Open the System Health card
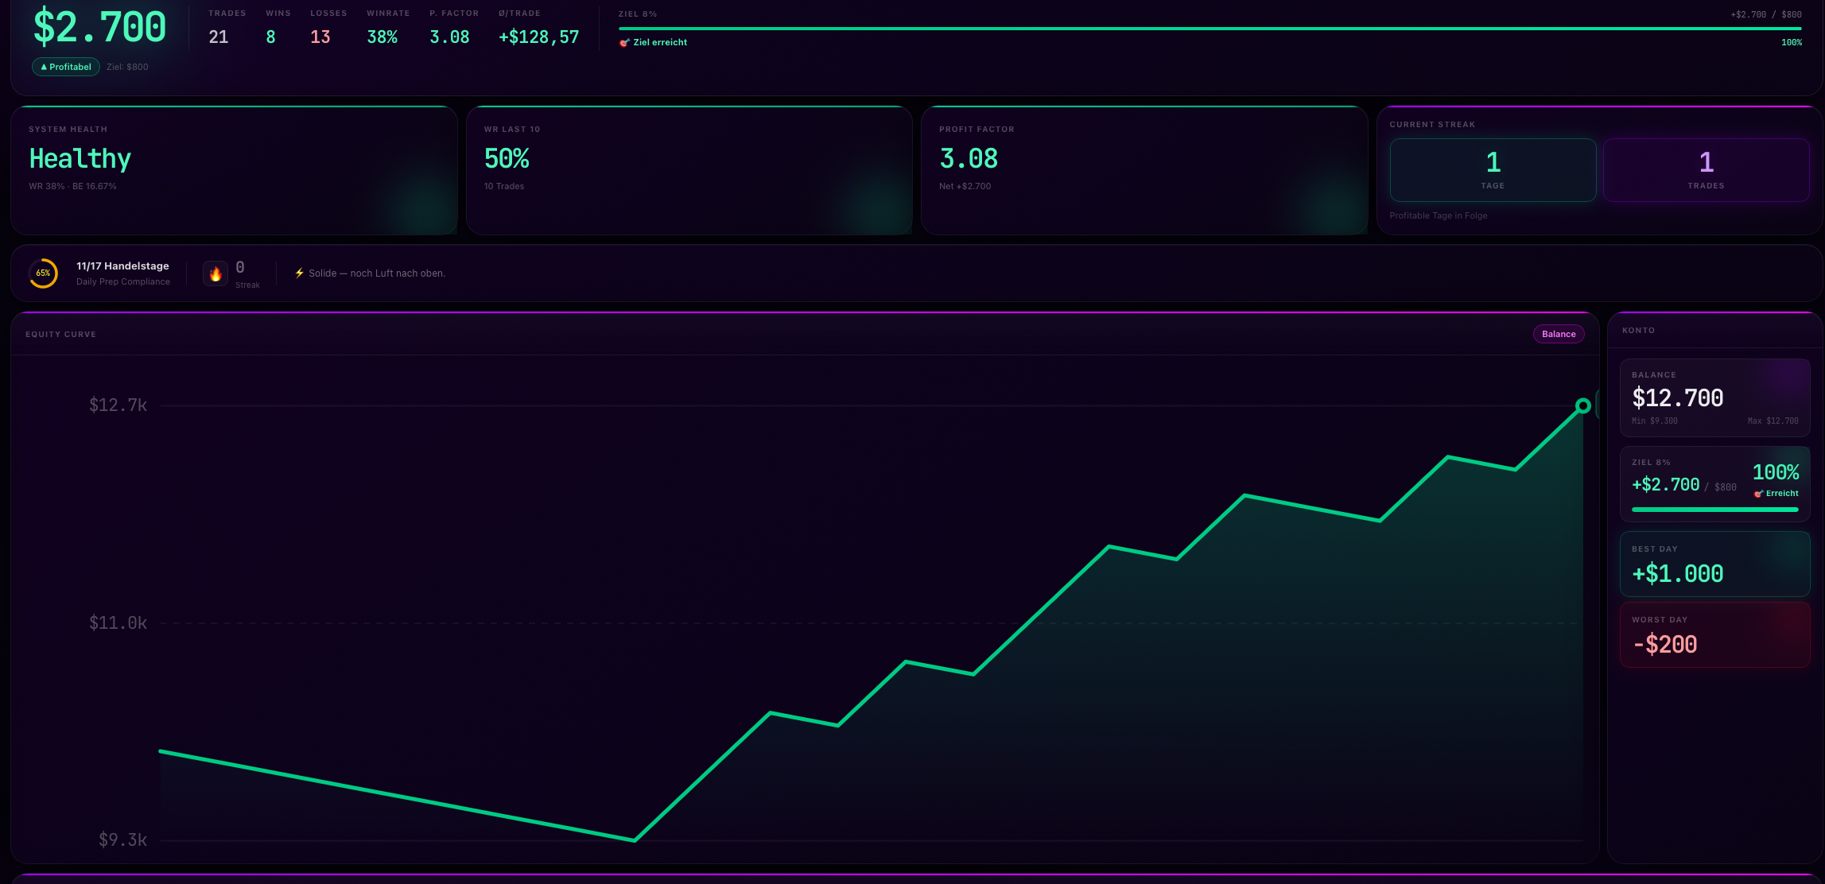 [234, 170]
